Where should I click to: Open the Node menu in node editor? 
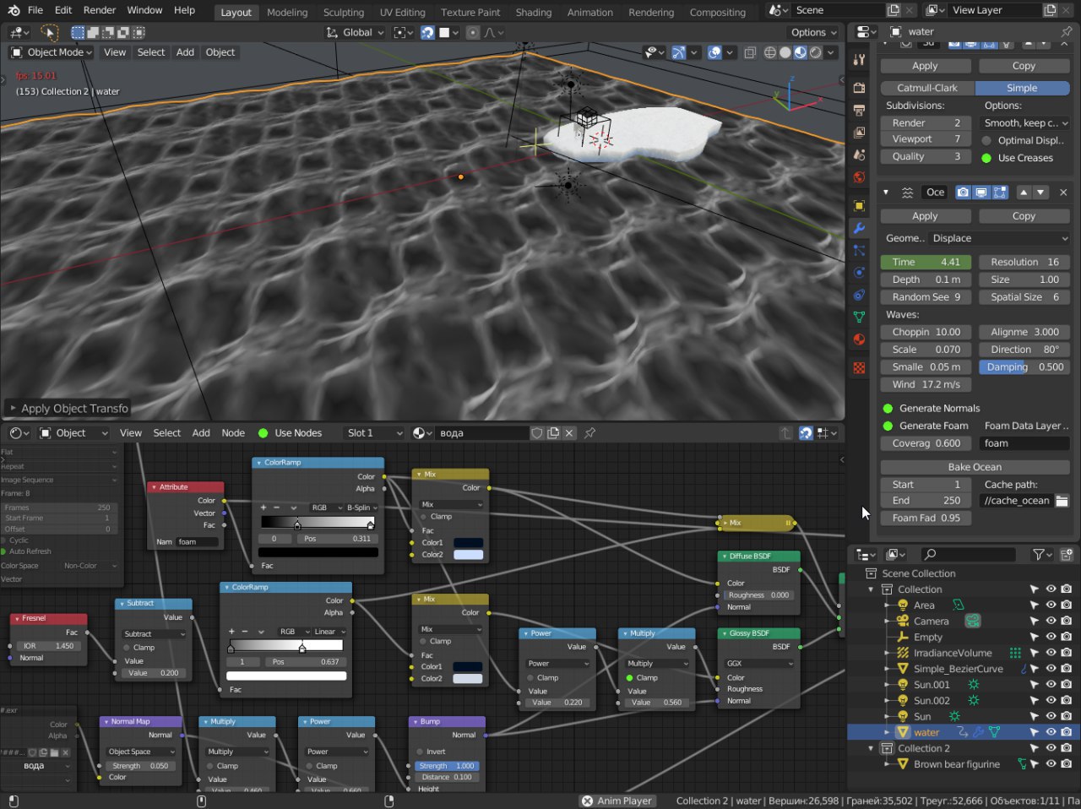[x=233, y=433]
